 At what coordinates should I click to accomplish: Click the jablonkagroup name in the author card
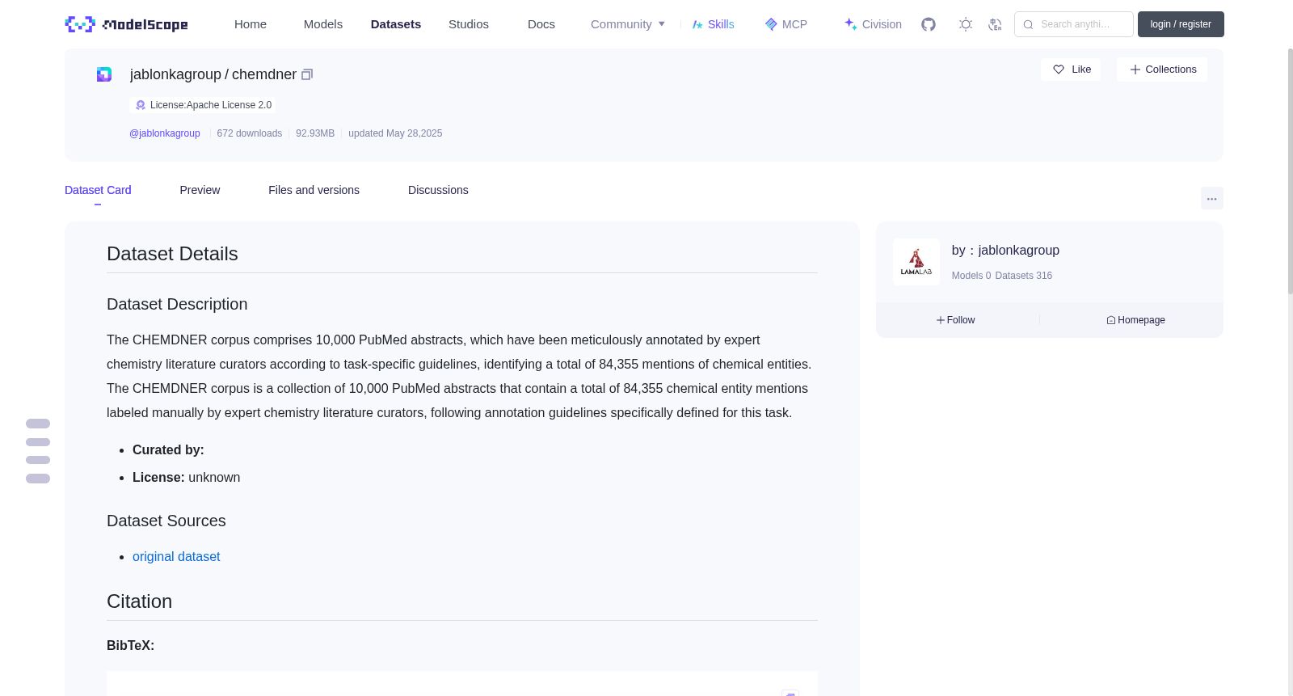(x=1018, y=251)
